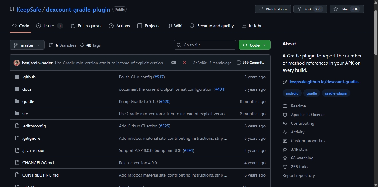Open dexcount-gradle-plugin repository link
Image resolution: width=378 pixels, height=187 pixels.
pos(78,9)
